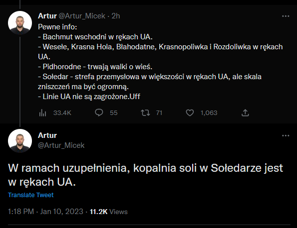Open analytics icon on first tweet

coord(42,113)
